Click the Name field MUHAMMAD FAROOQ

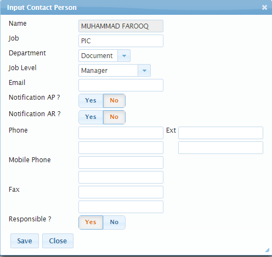coord(121,26)
